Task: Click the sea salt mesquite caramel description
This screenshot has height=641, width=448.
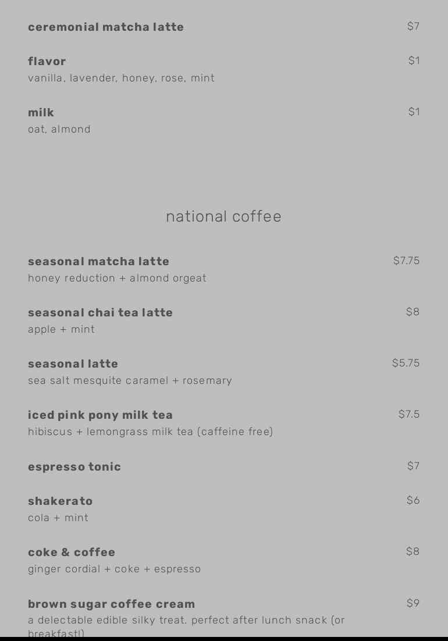Action: click(130, 380)
